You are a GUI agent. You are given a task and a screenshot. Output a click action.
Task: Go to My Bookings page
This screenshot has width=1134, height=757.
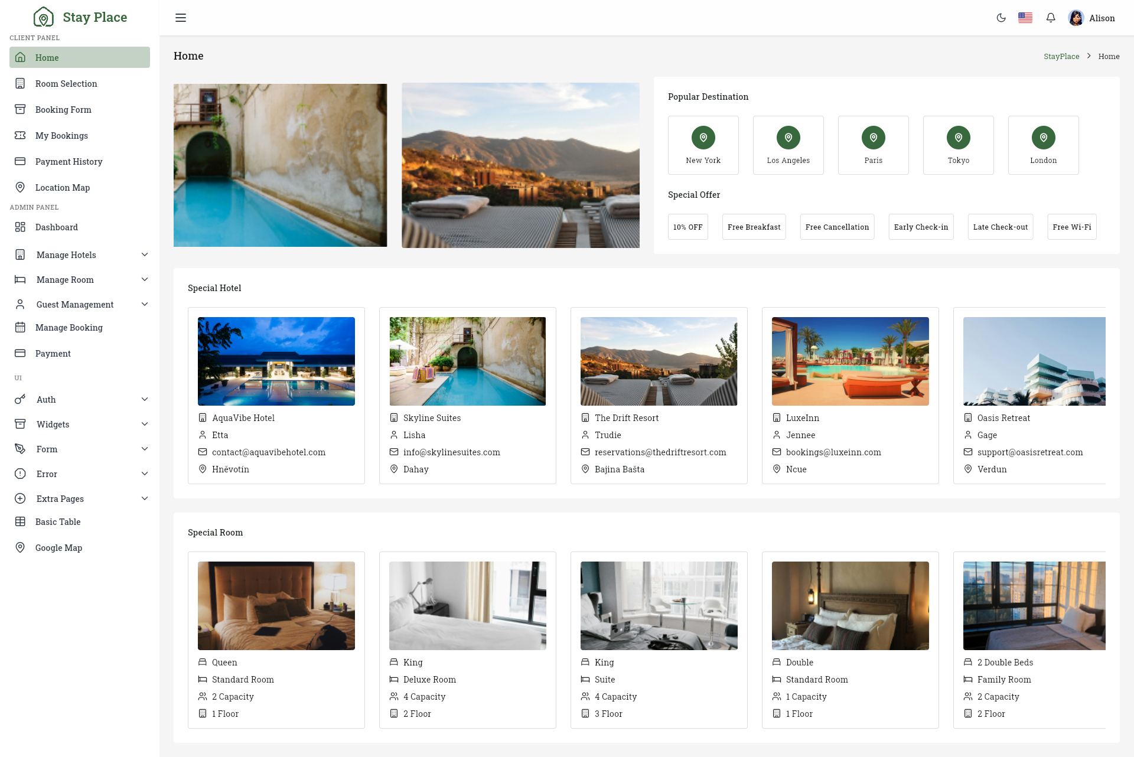tap(80, 135)
